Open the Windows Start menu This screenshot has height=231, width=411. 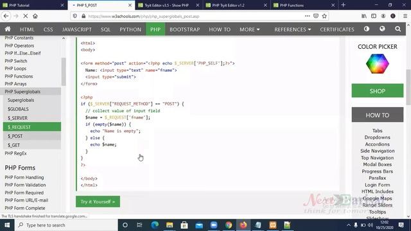tap(7, 225)
